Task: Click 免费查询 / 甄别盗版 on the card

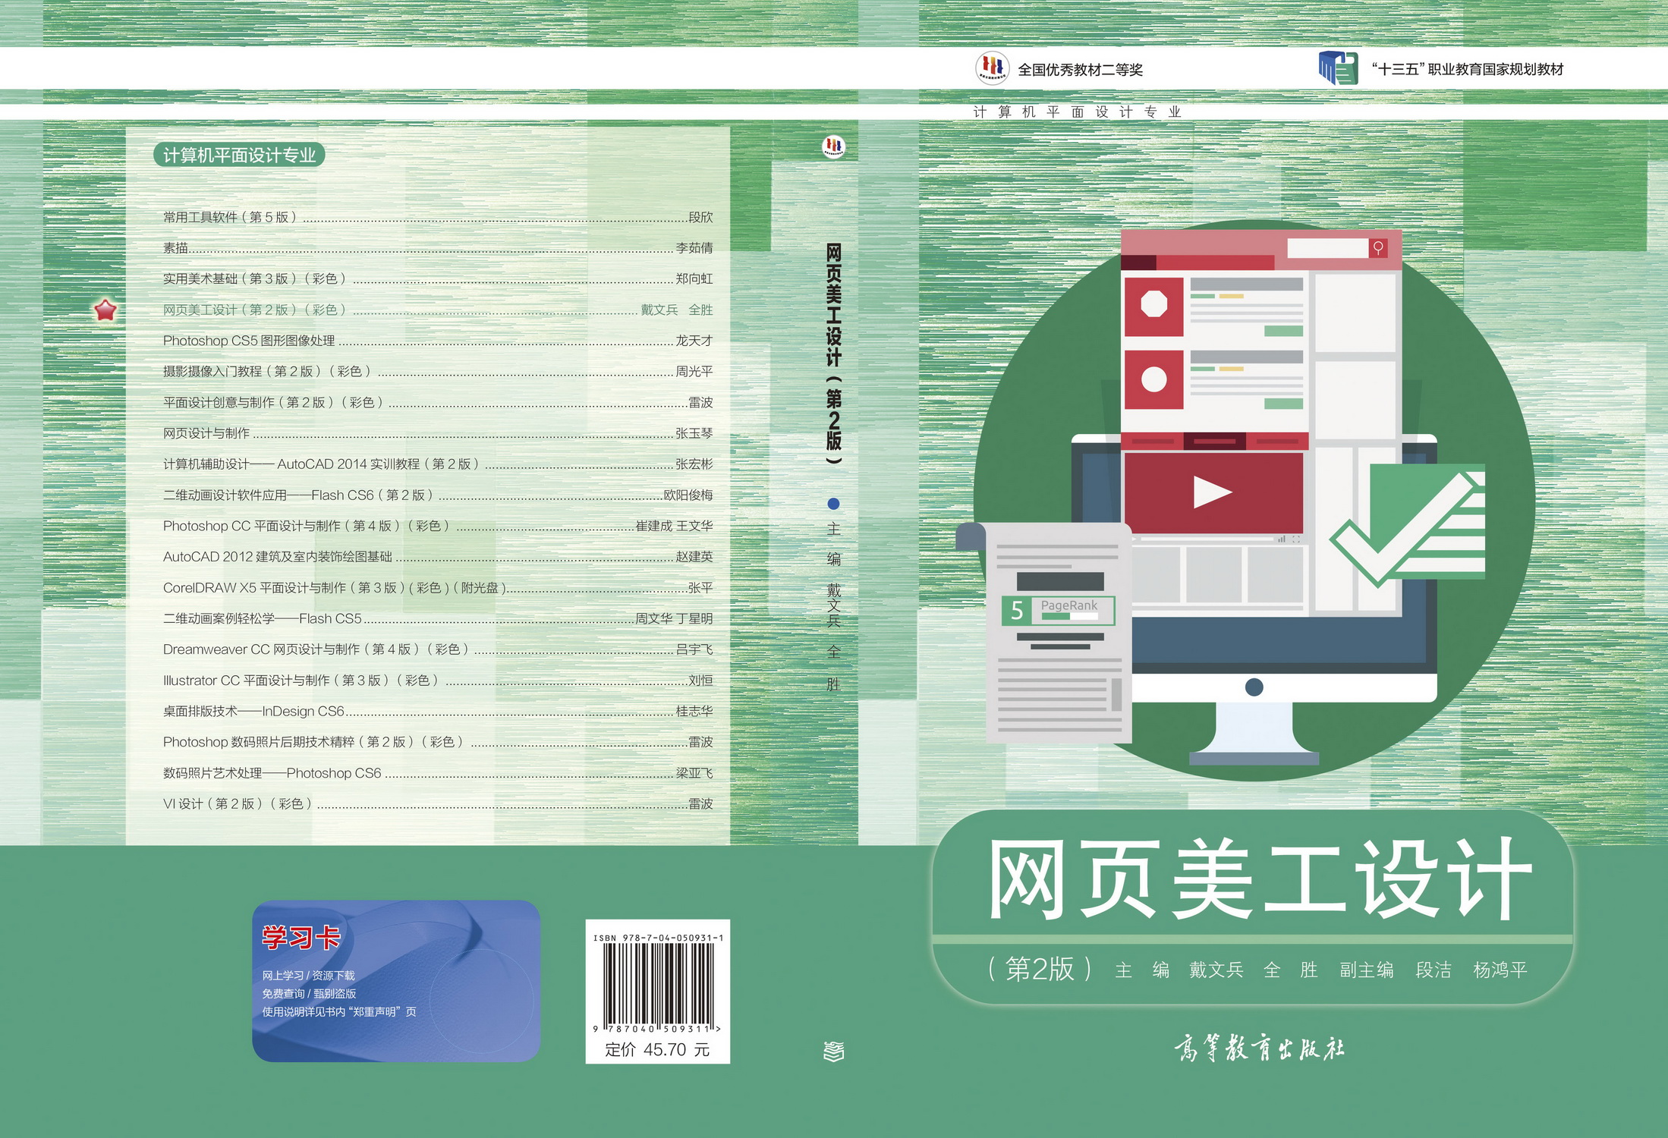Action: click(309, 993)
